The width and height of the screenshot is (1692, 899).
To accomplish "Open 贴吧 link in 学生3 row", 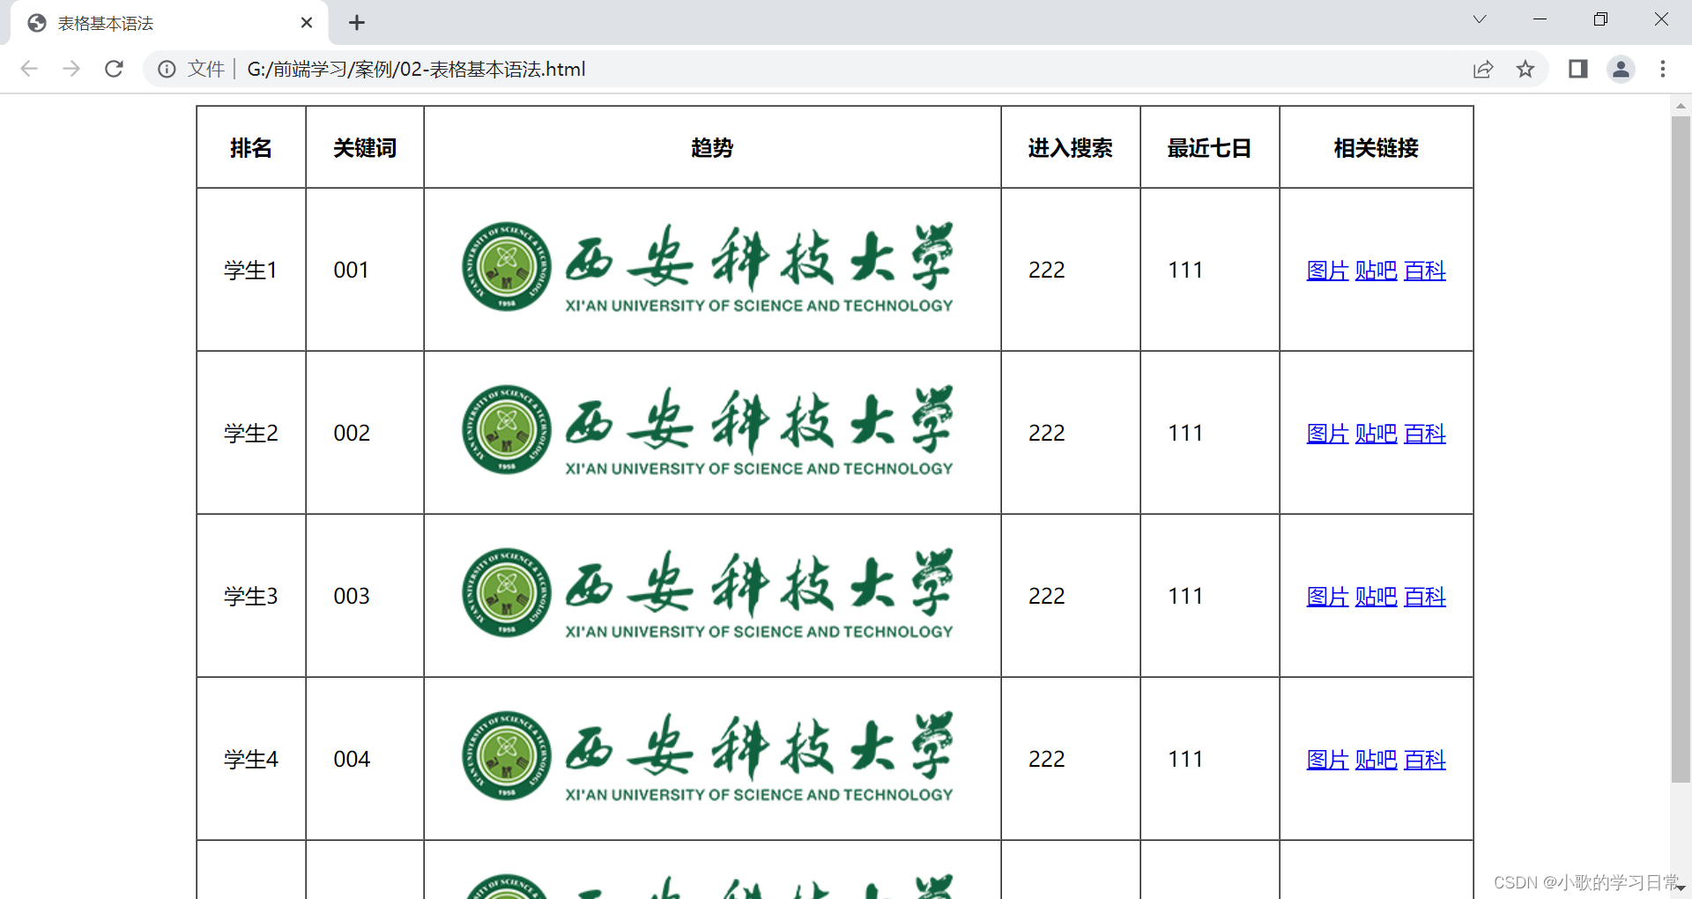I will pos(1376,597).
